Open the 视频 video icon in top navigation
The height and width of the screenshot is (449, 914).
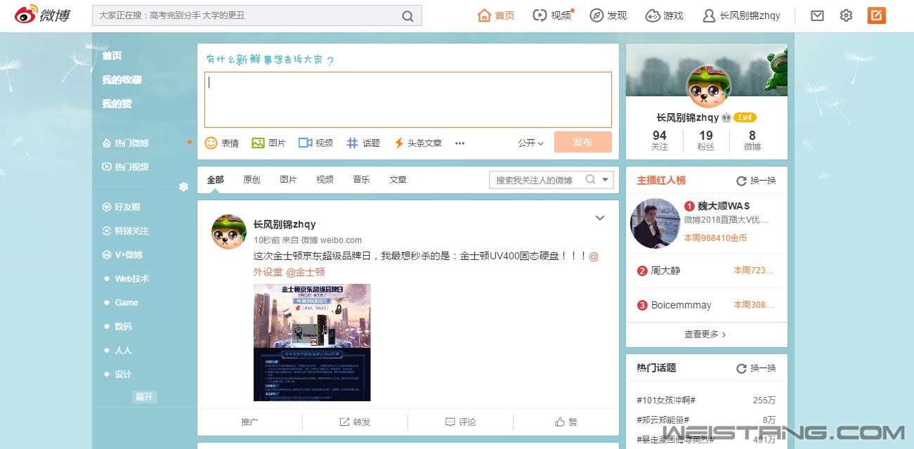tap(540, 15)
